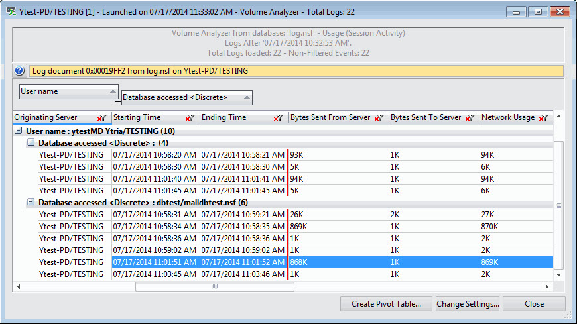Open Create Pivot Table dialog

[387, 304]
